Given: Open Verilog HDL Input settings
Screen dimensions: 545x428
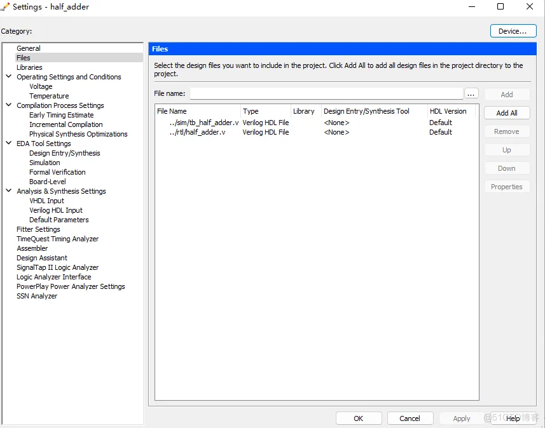Looking at the screenshot, I should tap(56, 210).
